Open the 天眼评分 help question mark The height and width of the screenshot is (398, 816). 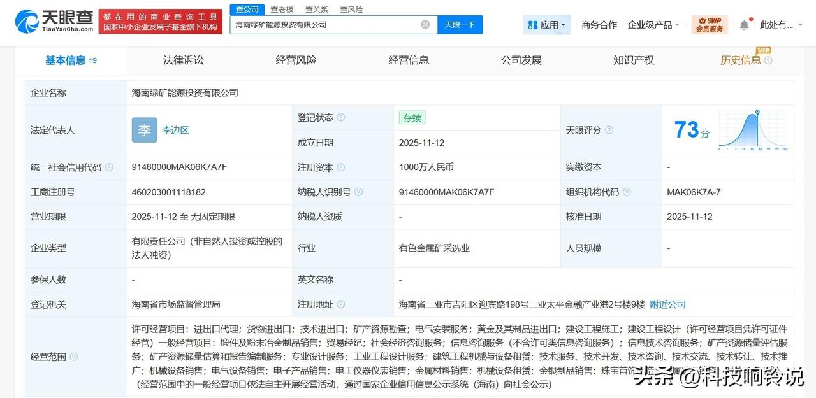click(609, 130)
